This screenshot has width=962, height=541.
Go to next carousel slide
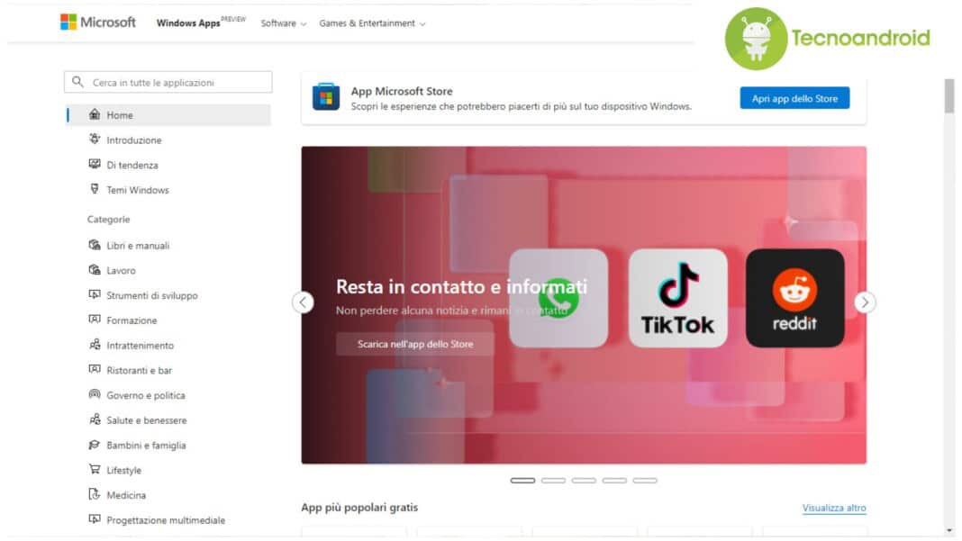click(865, 302)
